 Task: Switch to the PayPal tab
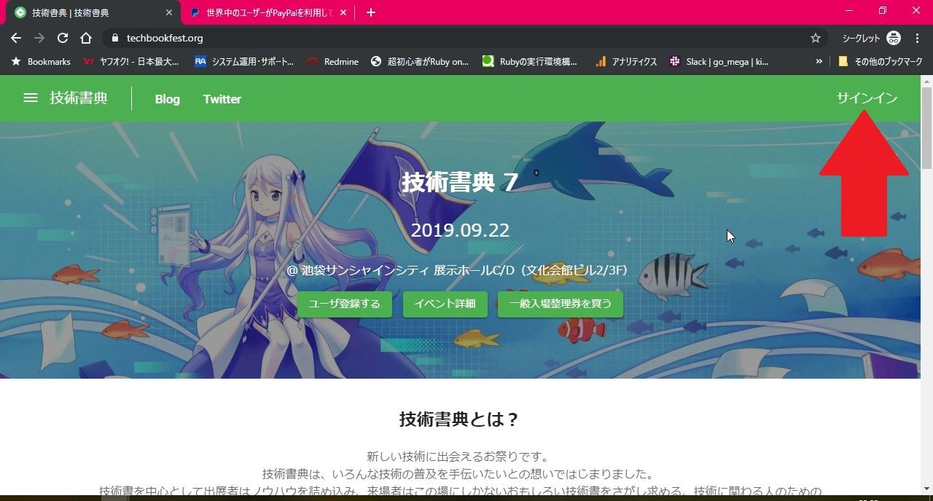[268, 12]
